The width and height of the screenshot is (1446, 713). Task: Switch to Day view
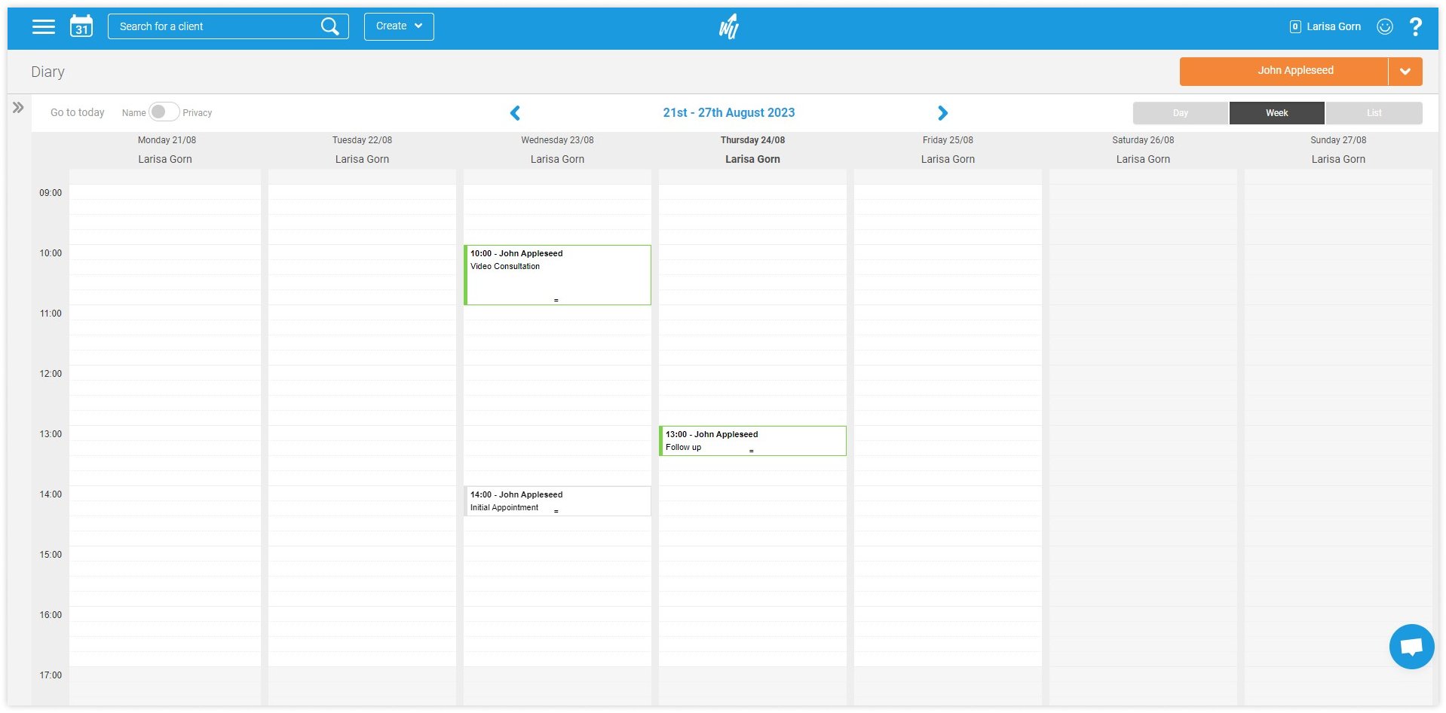pyautogui.click(x=1180, y=113)
